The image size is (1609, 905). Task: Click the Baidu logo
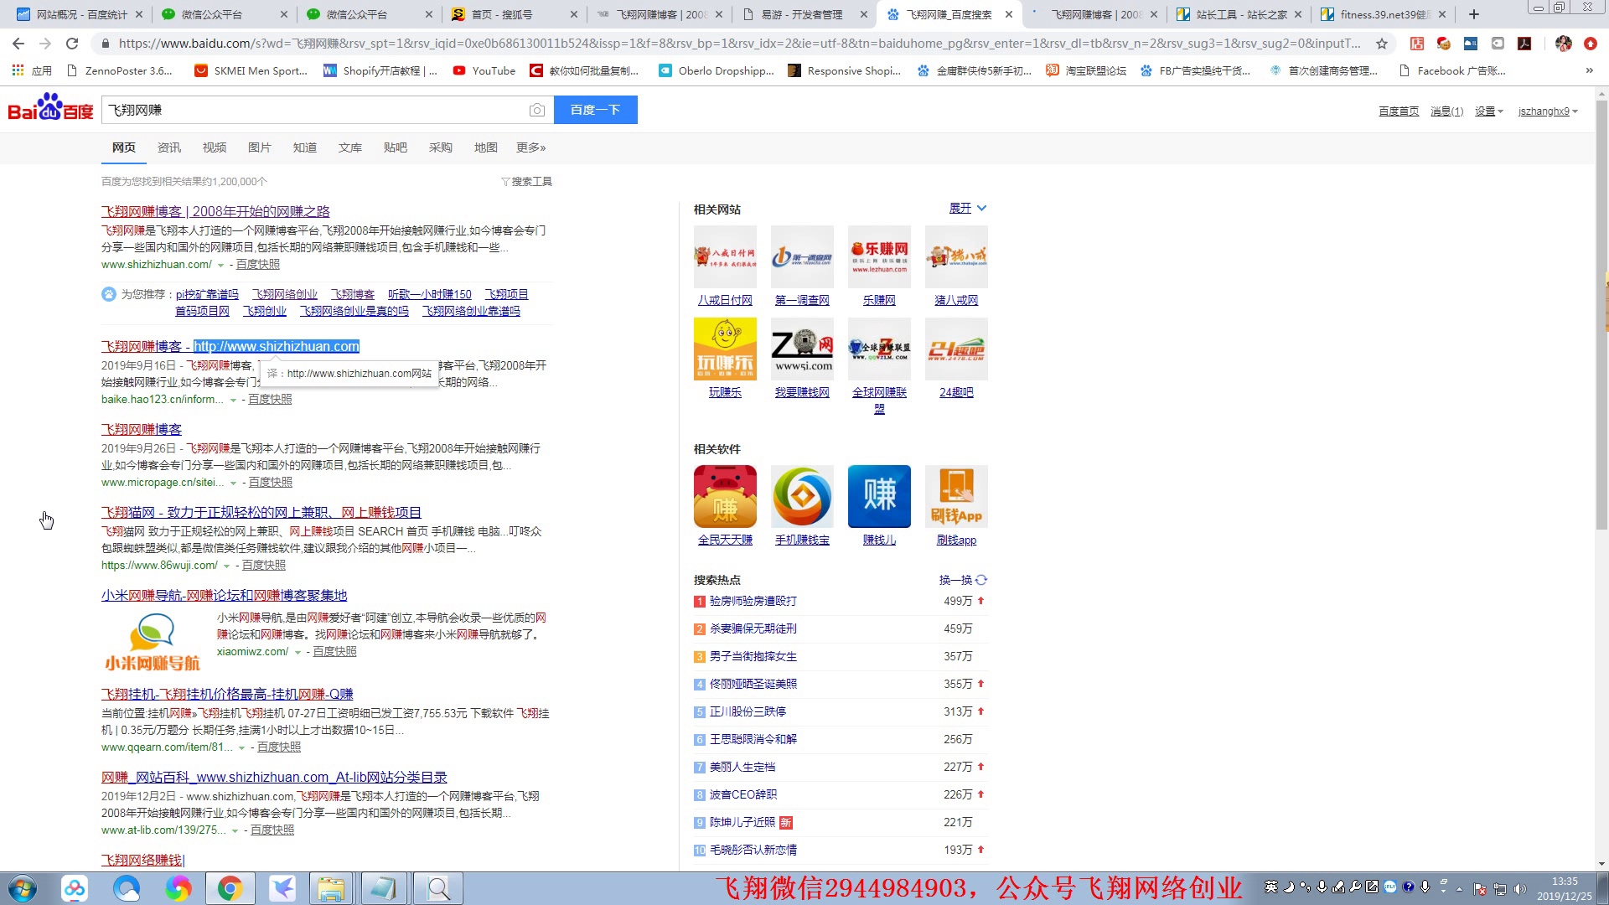(x=50, y=109)
